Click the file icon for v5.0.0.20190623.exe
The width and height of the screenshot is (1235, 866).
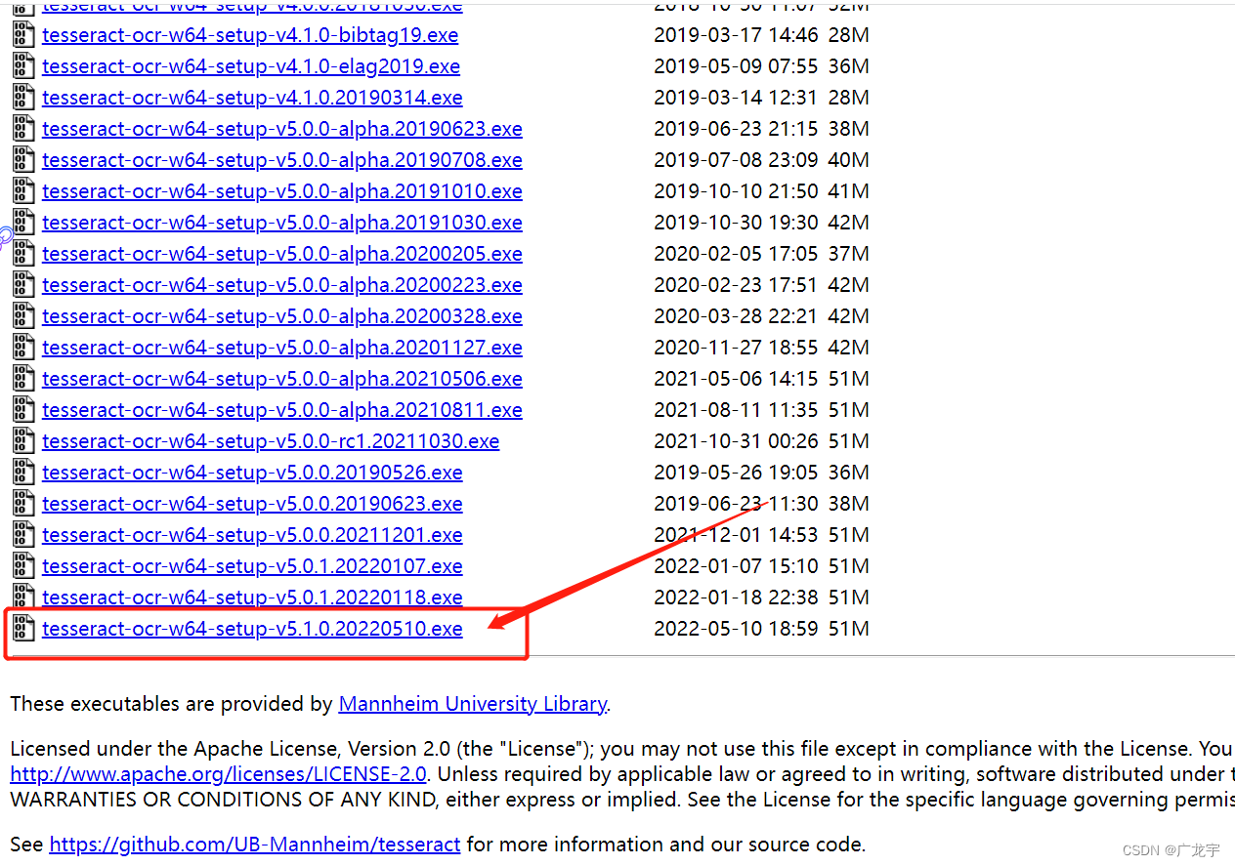23,504
